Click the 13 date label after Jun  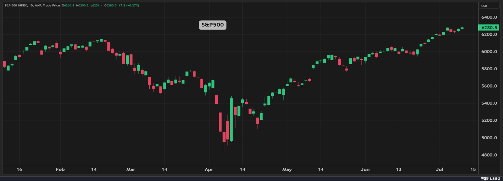[x=399, y=169]
